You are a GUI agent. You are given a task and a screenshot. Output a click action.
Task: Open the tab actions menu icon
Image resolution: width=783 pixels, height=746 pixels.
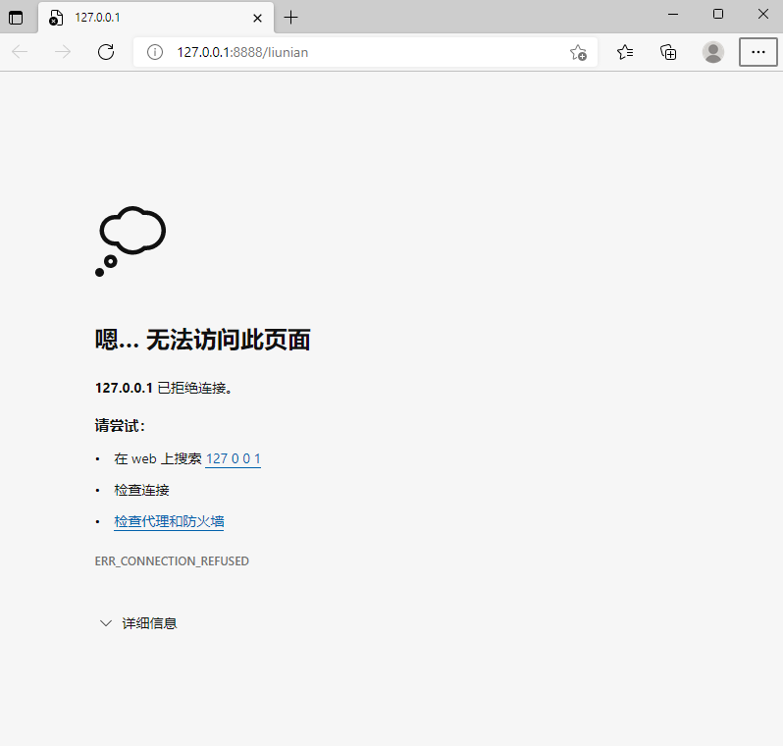[x=16, y=18]
